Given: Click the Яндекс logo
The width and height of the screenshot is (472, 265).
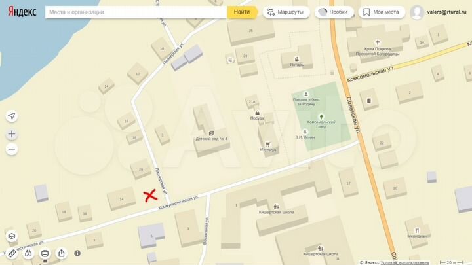Looking at the screenshot, I should 22,12.
